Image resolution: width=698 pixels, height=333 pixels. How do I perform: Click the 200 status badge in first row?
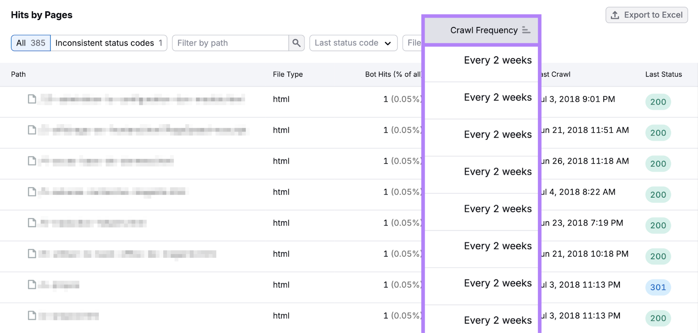tap(658, 102)
